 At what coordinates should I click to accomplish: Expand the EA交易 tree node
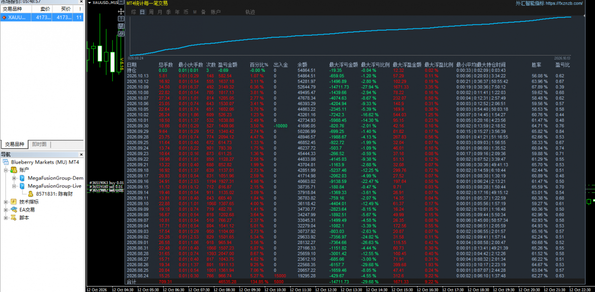click(6, 210)
